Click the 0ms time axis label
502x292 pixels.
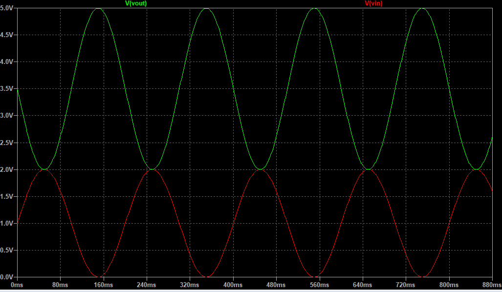(x=17, y=285)
